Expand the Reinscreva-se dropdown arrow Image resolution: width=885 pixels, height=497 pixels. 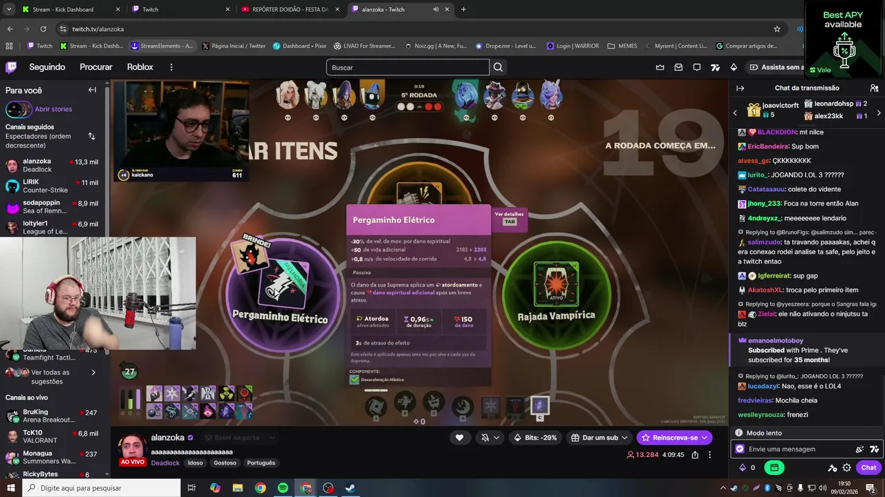tap(705, 438)
